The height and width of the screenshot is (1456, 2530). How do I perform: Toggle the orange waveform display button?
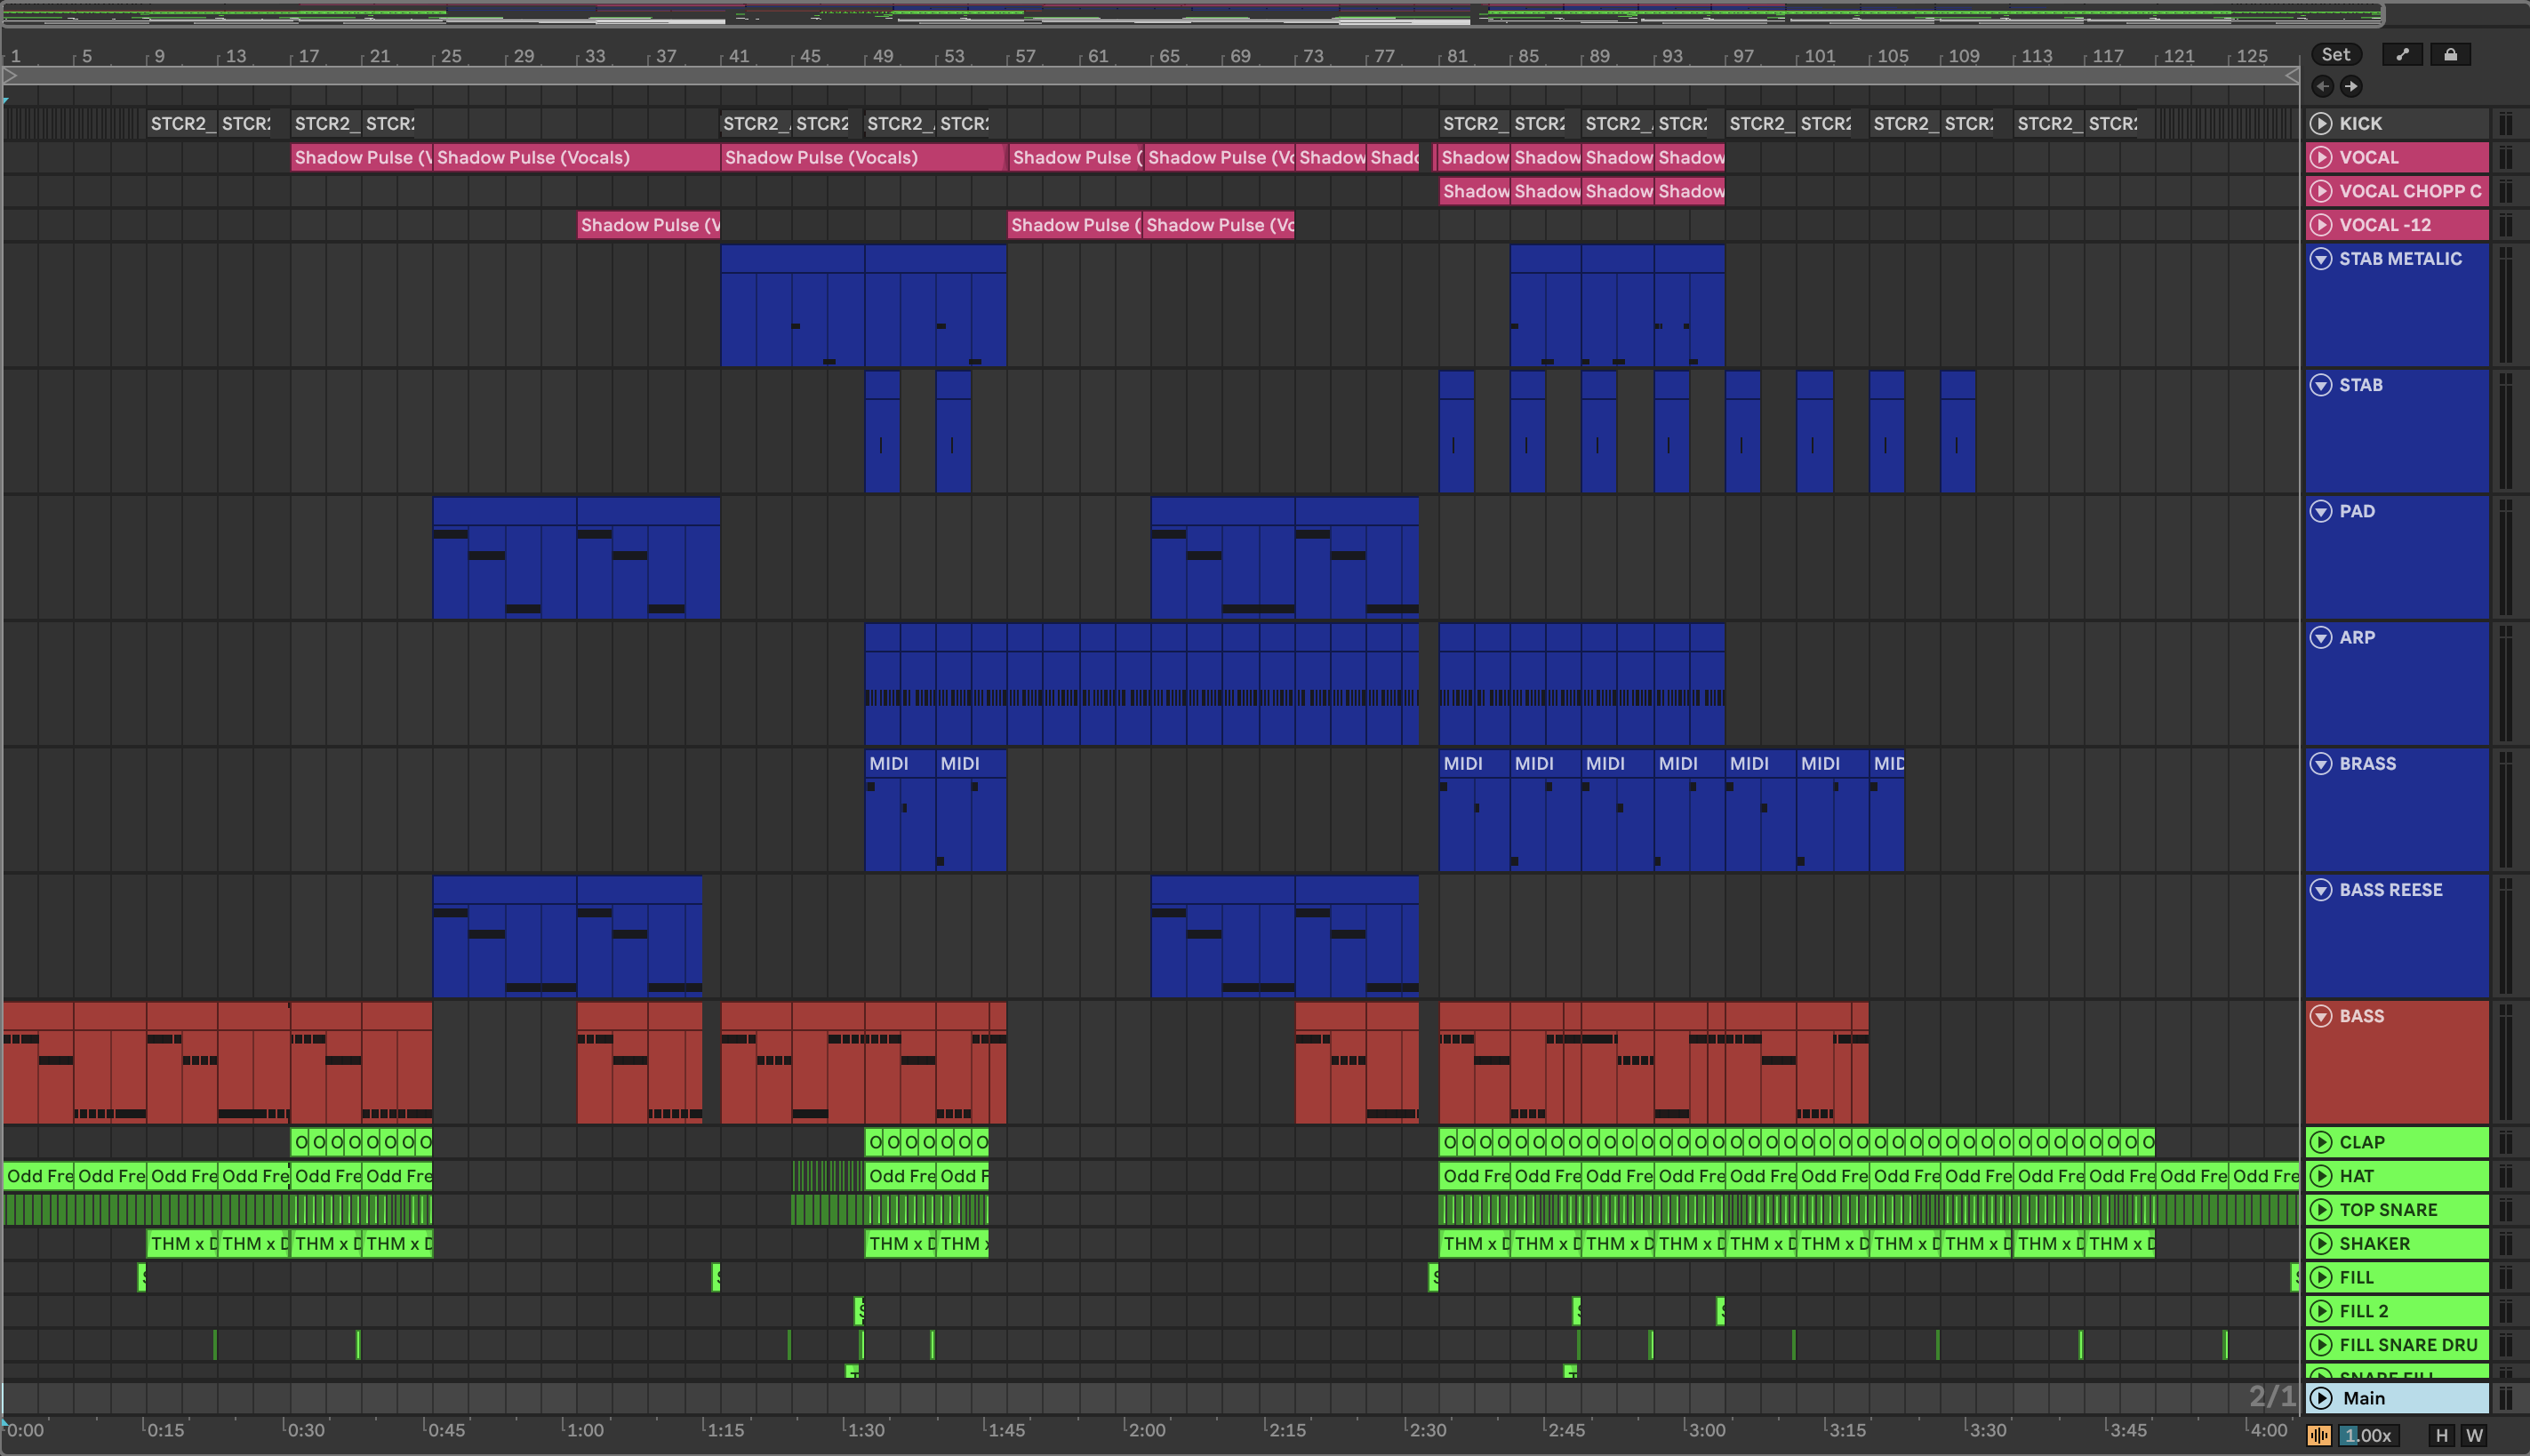2318,1436
